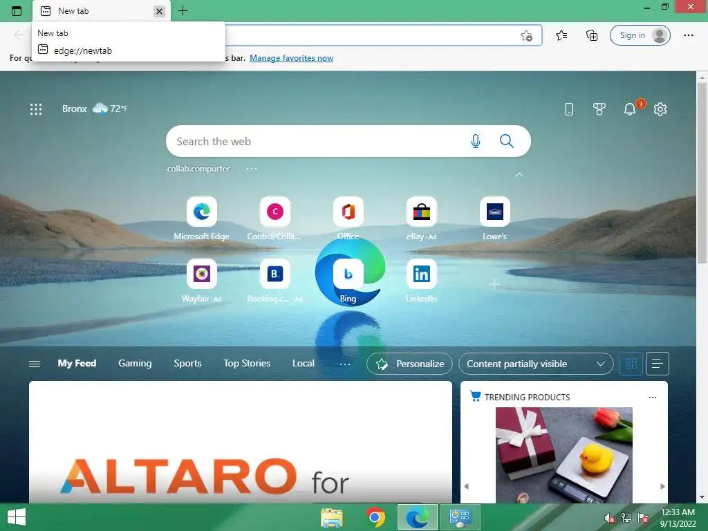Switch feed to grid view
The image size is (708, 531).
pyautogui.click(x=631, y=364)
